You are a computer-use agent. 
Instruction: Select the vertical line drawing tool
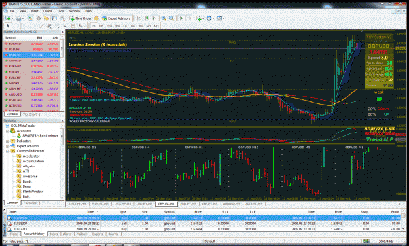click(26, 26)
